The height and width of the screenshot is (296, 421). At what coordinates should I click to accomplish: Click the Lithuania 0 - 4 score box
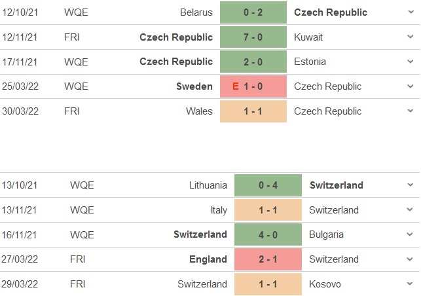pyautogui.click(x=268, y=185)
